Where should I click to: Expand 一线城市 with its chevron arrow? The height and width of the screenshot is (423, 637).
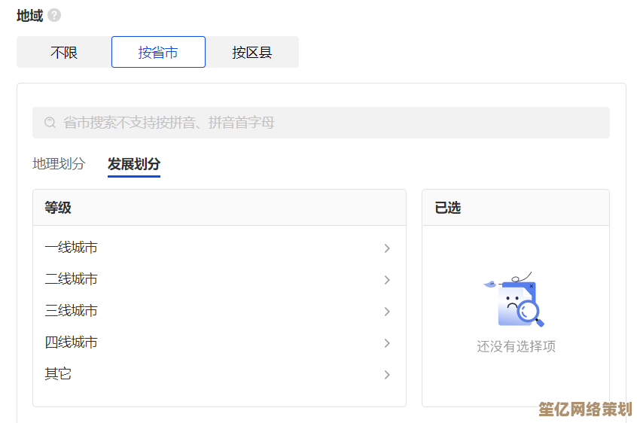coord(387,248)
